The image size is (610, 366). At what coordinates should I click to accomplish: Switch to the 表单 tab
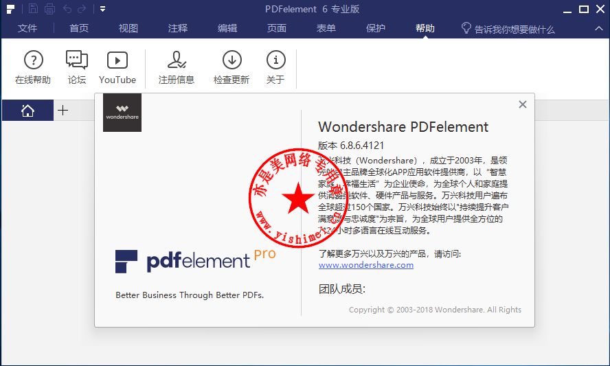click(326, 28)
